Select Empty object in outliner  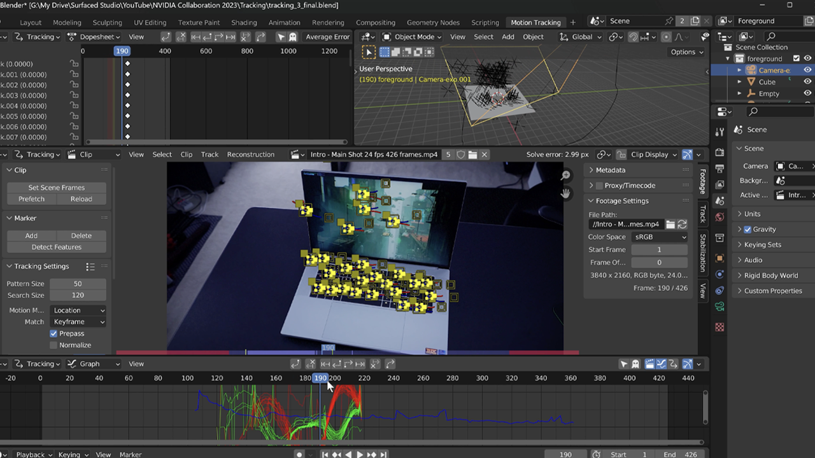point(769,94)
